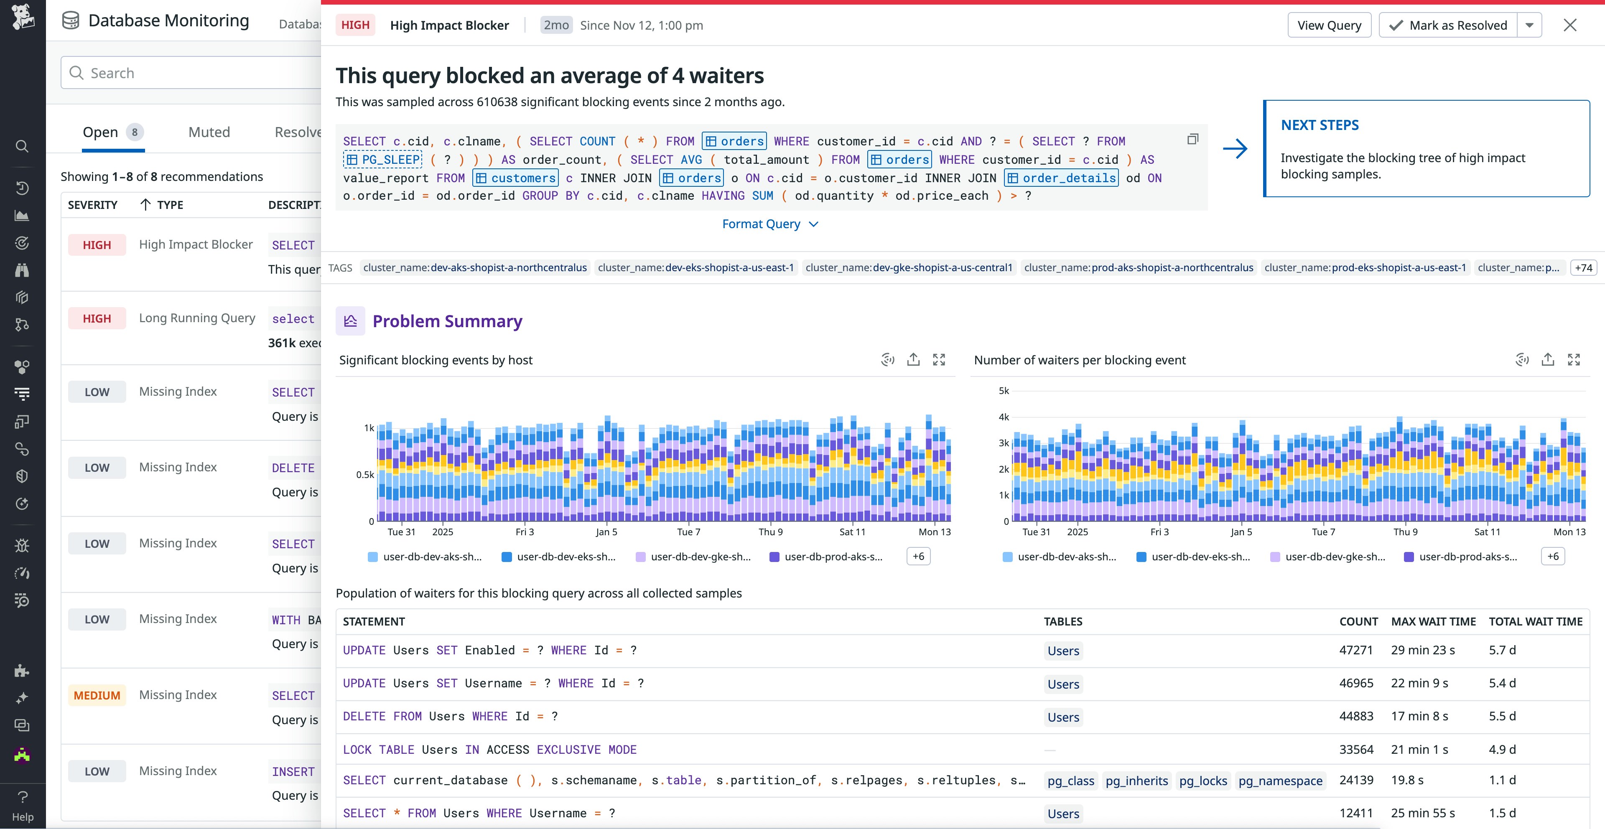This screenshot has width=1605, height=829.
Task: Open the binoculars icon in left sidebar
Action: click(22, 270)
